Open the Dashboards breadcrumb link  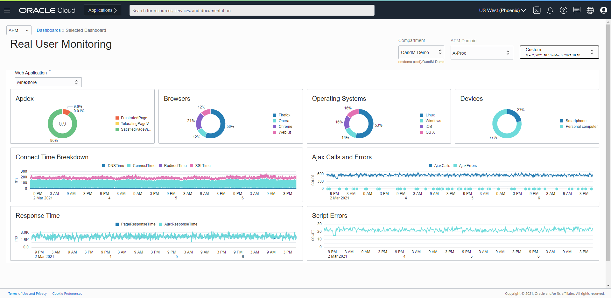(x=48, y=30)
